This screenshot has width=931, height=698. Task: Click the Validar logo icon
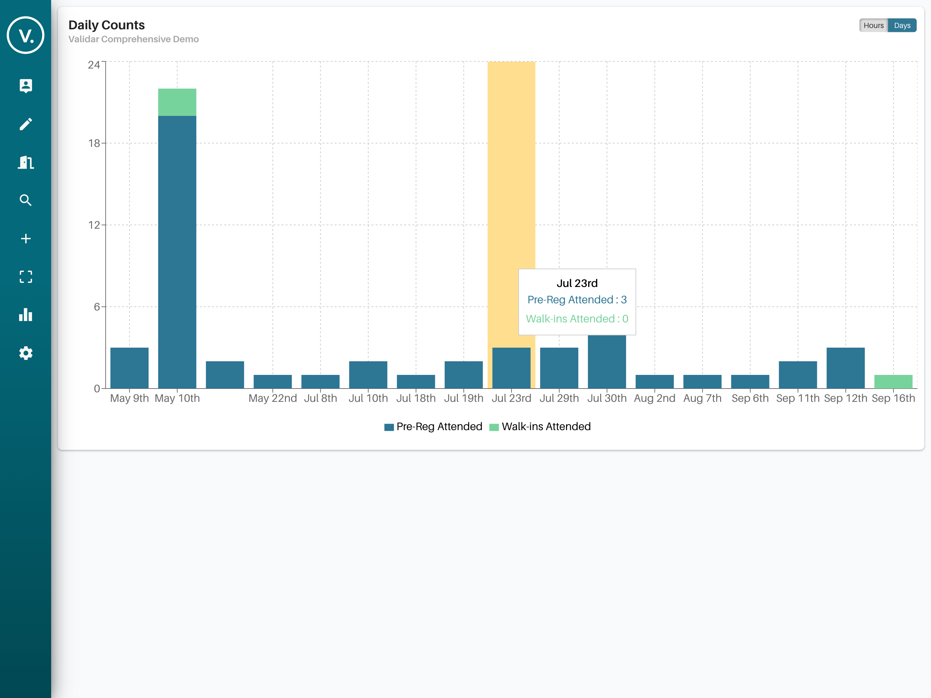(26, 35)
